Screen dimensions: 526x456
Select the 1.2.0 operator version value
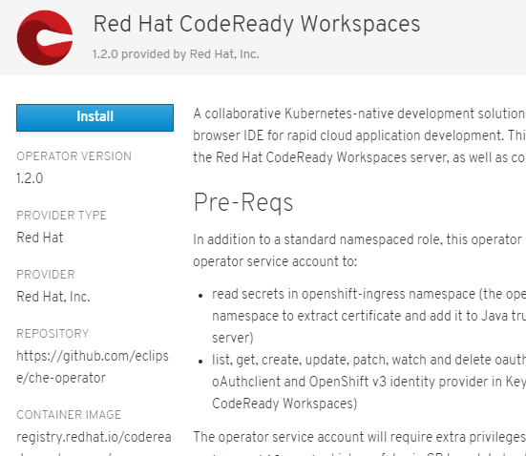click(x=30, y=178)
